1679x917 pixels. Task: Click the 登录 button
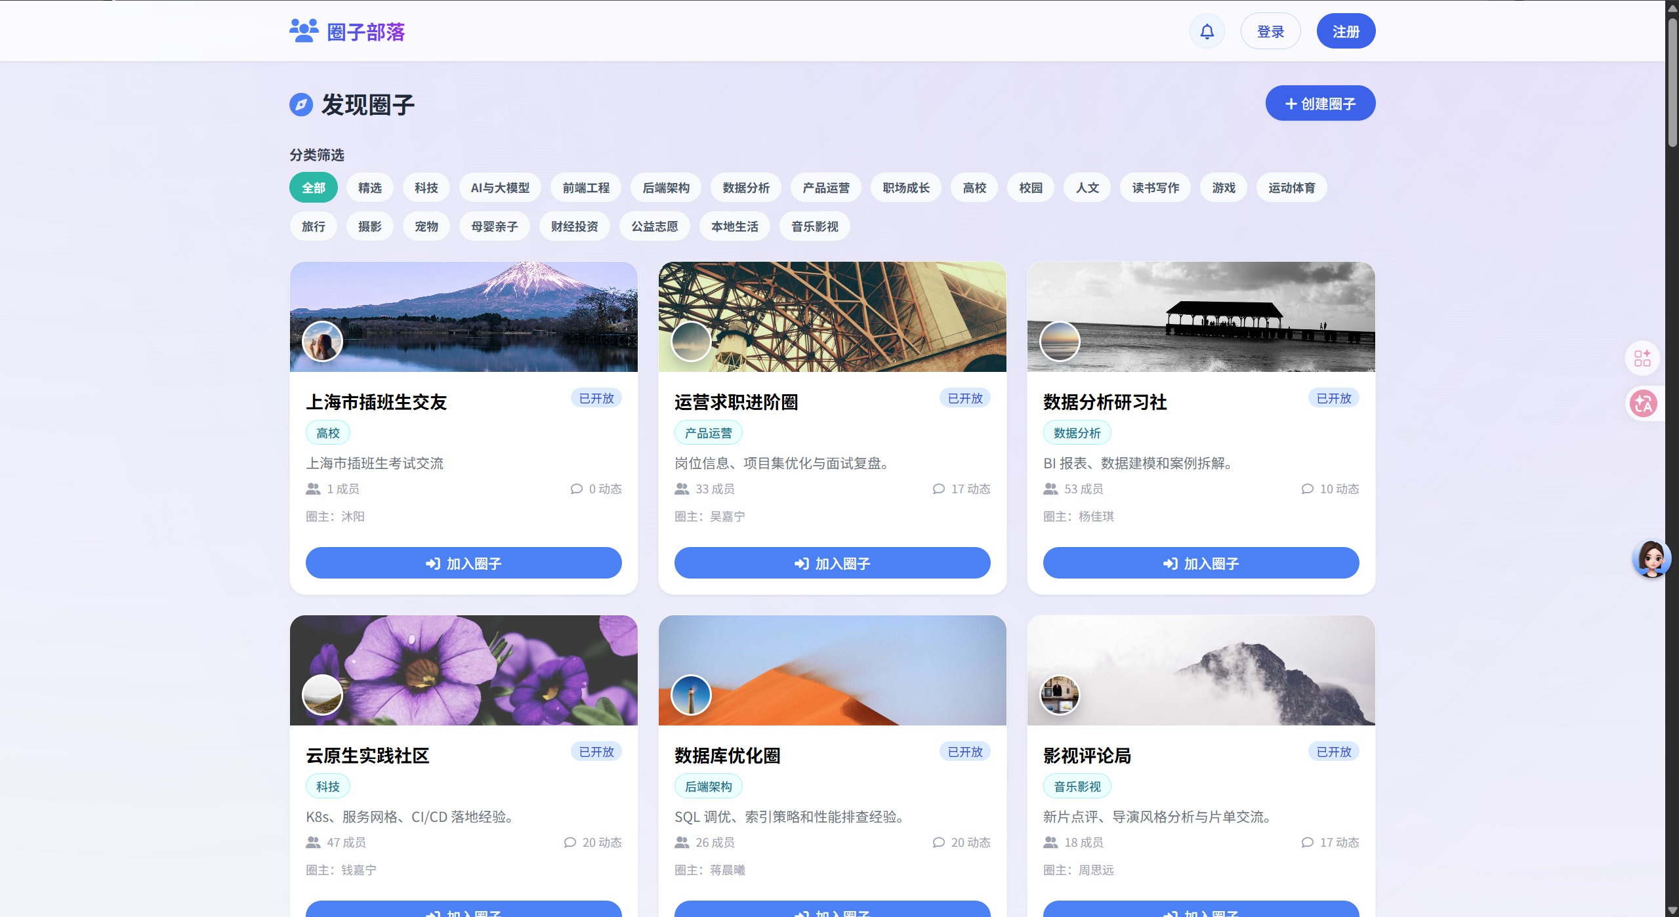click(x=1270, y=31)
